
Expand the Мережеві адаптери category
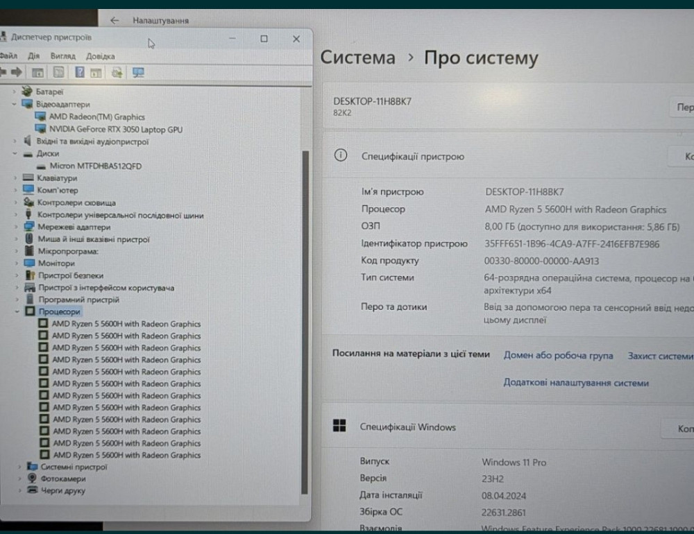pyautogui.click(x=16, y=227)
